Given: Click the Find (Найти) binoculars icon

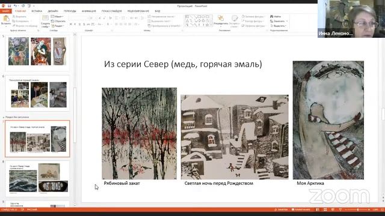Looking at the screenshot, I should [271, 16].
